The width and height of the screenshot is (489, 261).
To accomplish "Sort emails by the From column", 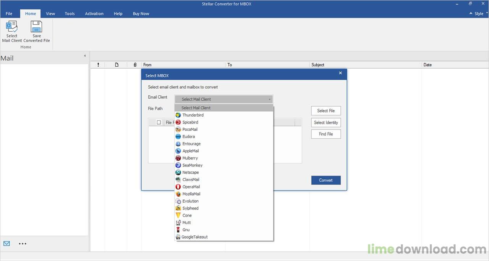I will tap(184, 65).
